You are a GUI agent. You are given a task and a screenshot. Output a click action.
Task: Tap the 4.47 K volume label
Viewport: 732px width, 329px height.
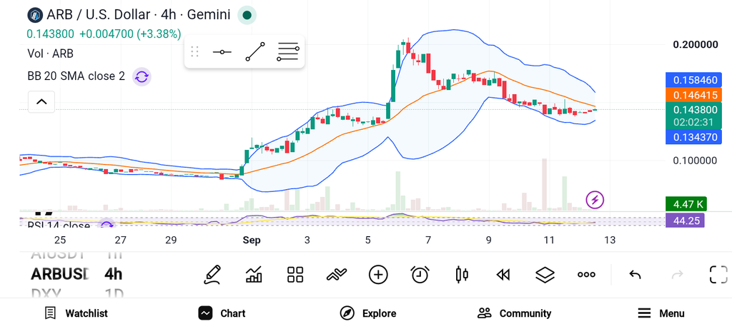(x=686, y=204)
